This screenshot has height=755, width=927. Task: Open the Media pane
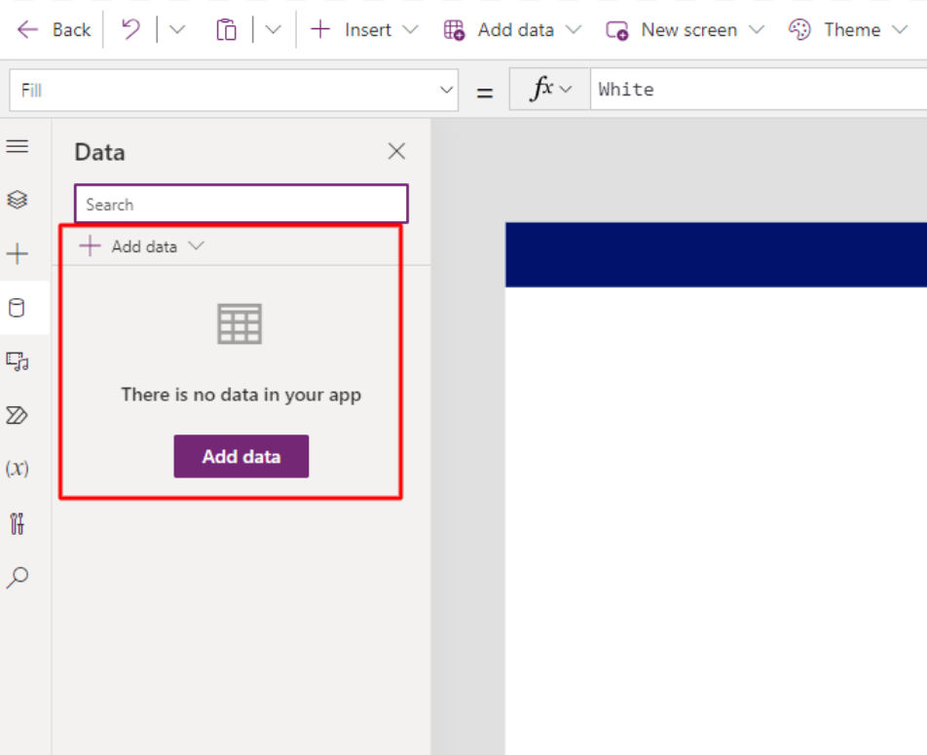point(18,360)
